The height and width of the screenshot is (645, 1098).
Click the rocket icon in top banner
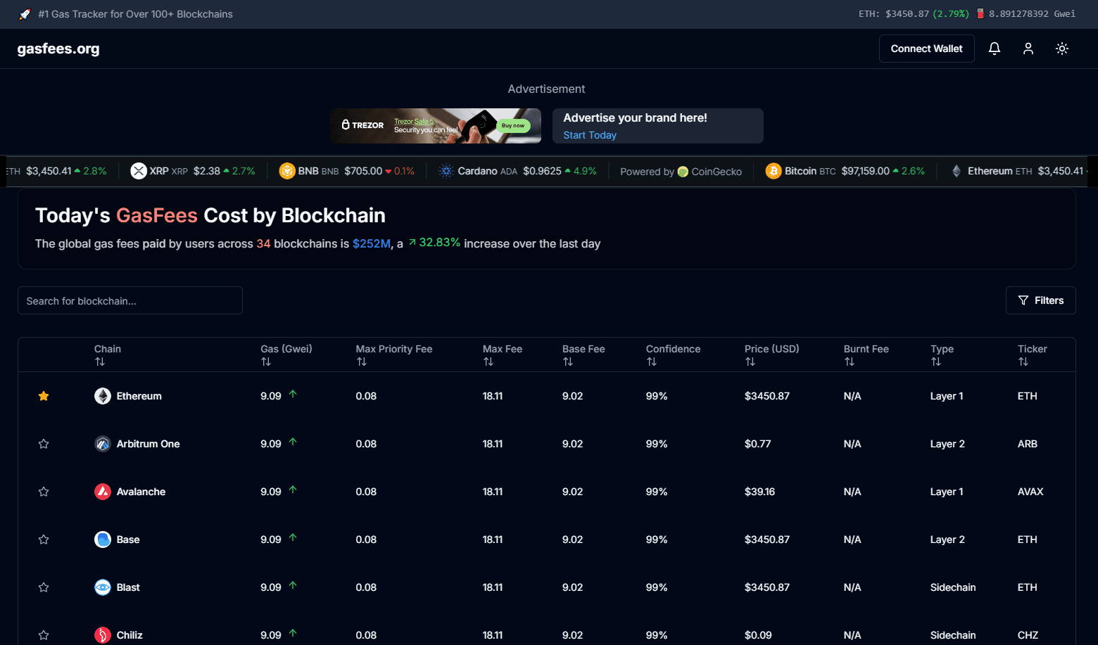point(25,14)
